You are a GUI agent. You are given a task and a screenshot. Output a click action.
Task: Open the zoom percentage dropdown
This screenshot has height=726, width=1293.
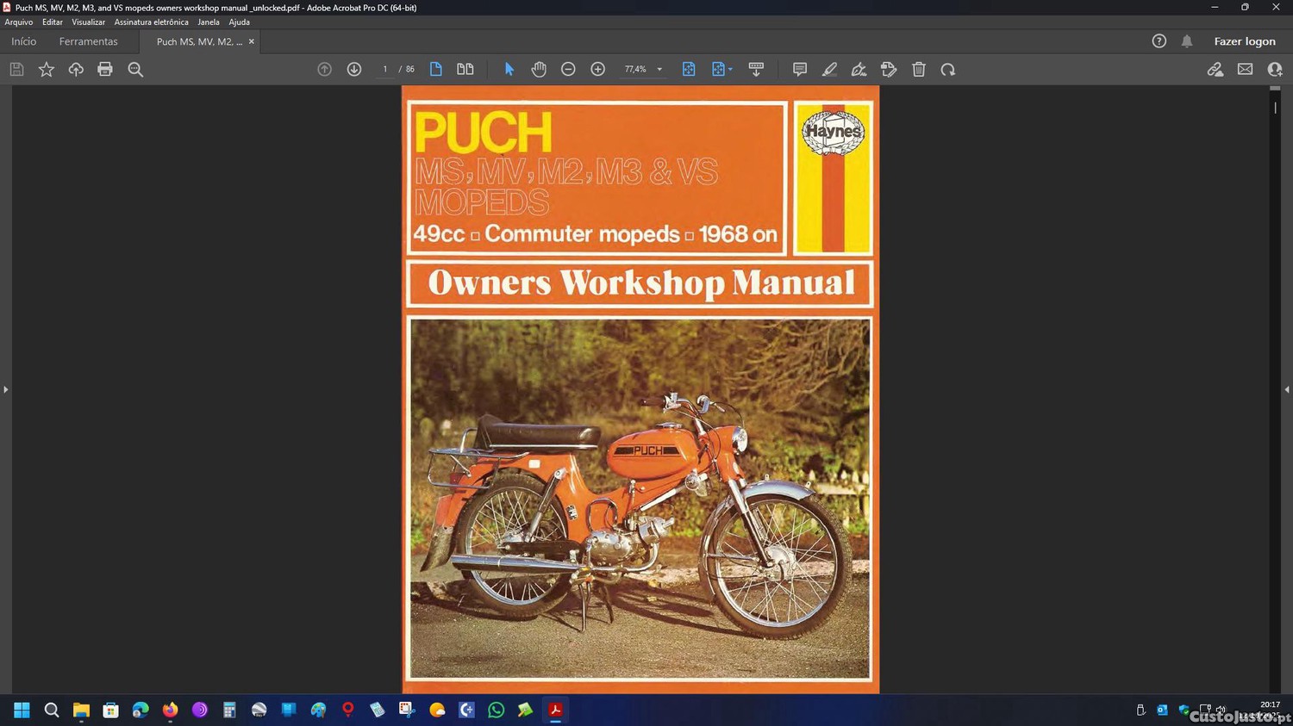tap(659, 70)
